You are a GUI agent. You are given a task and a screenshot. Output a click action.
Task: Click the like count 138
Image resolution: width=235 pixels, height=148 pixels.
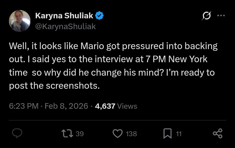(x=131, y=134)
